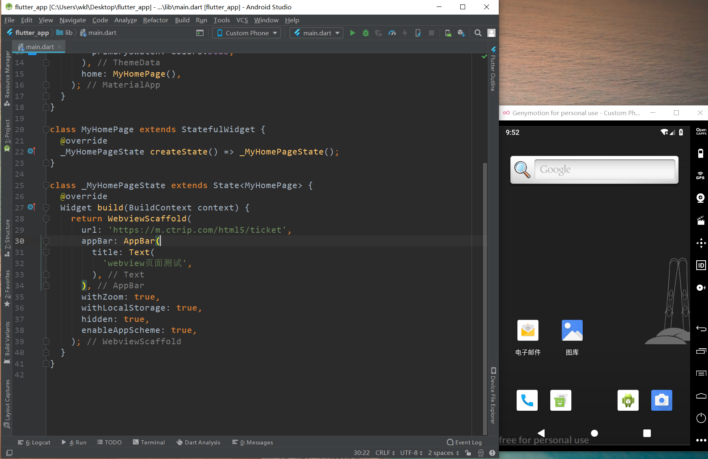Click the green Debug bug icon
Image resolution: width=708 pixels, height=459 pixels.
(x=365, y=33)
